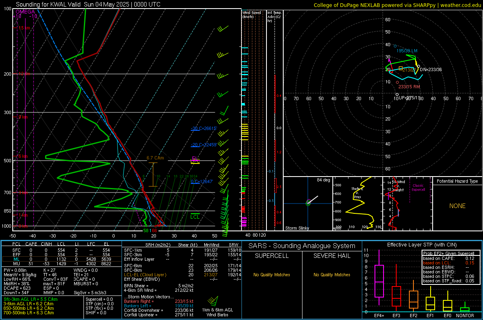
Task: Click the Eff Shear (EBWD) row
Action: [x=183, y=280]
